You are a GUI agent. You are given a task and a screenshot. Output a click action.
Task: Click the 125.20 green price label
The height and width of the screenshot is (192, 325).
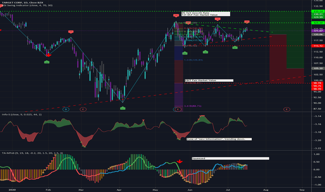[318, 23]
